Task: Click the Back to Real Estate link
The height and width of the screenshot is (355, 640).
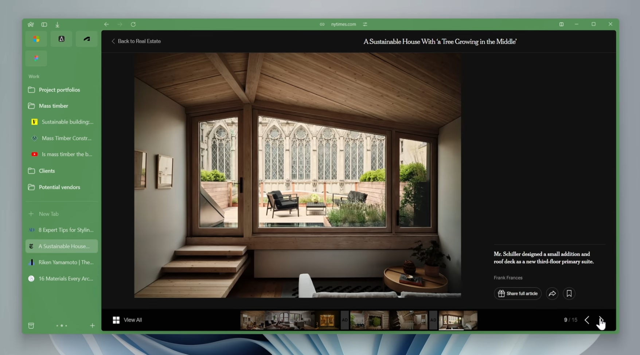Action: click(136, 41)
